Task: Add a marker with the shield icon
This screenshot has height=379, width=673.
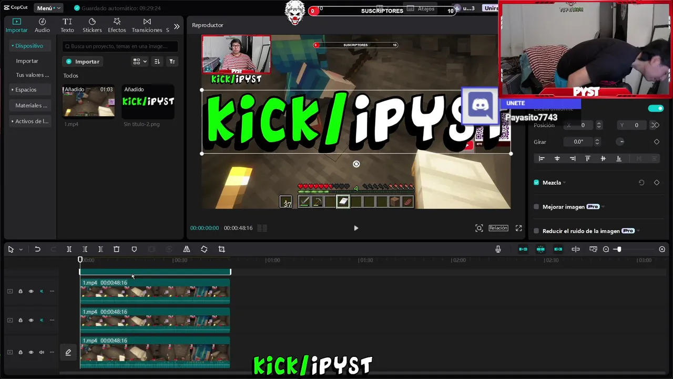Action: (134, 249)
